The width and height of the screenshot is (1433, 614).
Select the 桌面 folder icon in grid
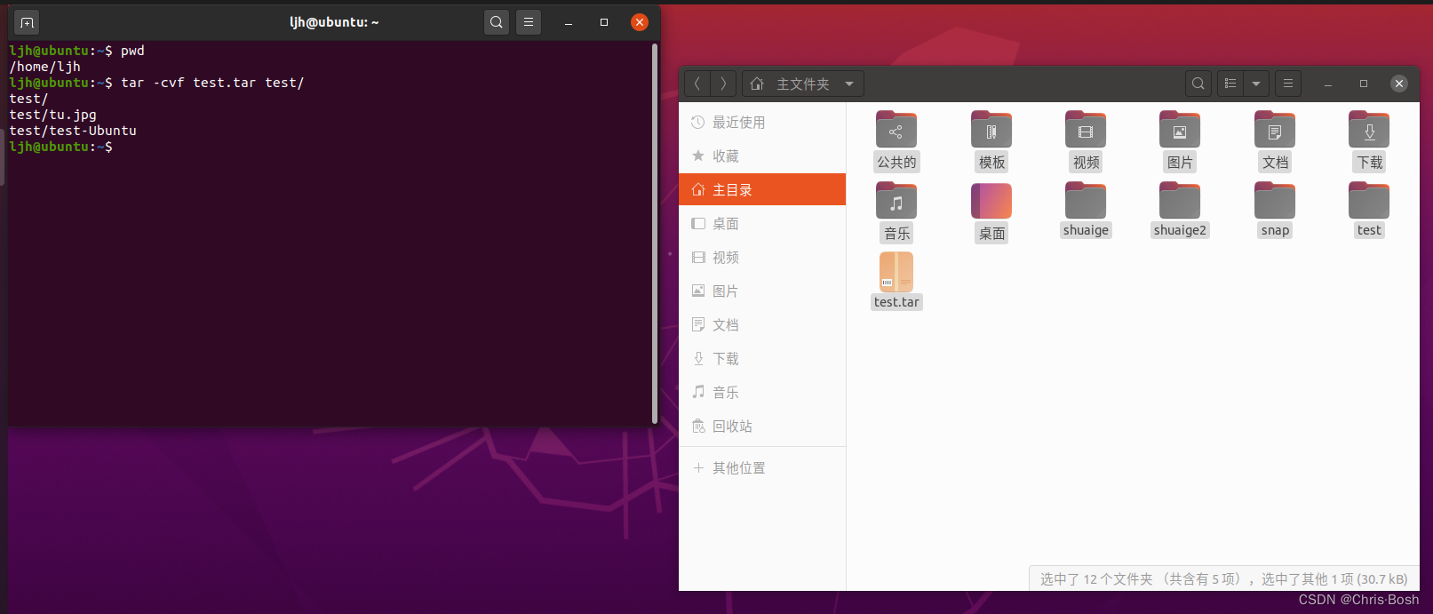(x=991, y=201)
